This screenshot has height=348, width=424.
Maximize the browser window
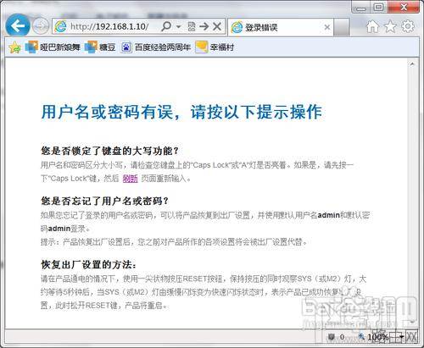pos(379,7)
